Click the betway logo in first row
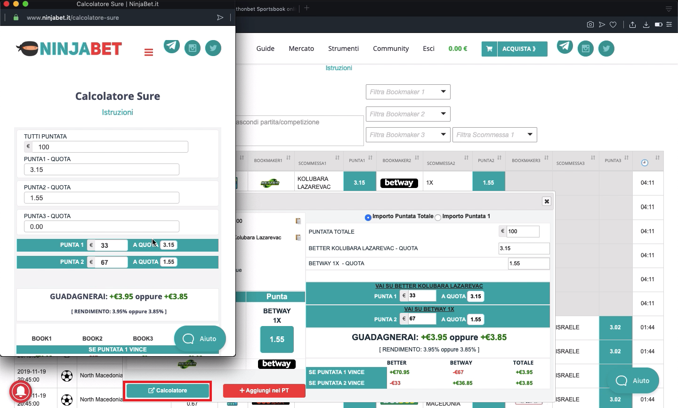The width and height of the screenshot is (678, 408). tap(399, 183)
